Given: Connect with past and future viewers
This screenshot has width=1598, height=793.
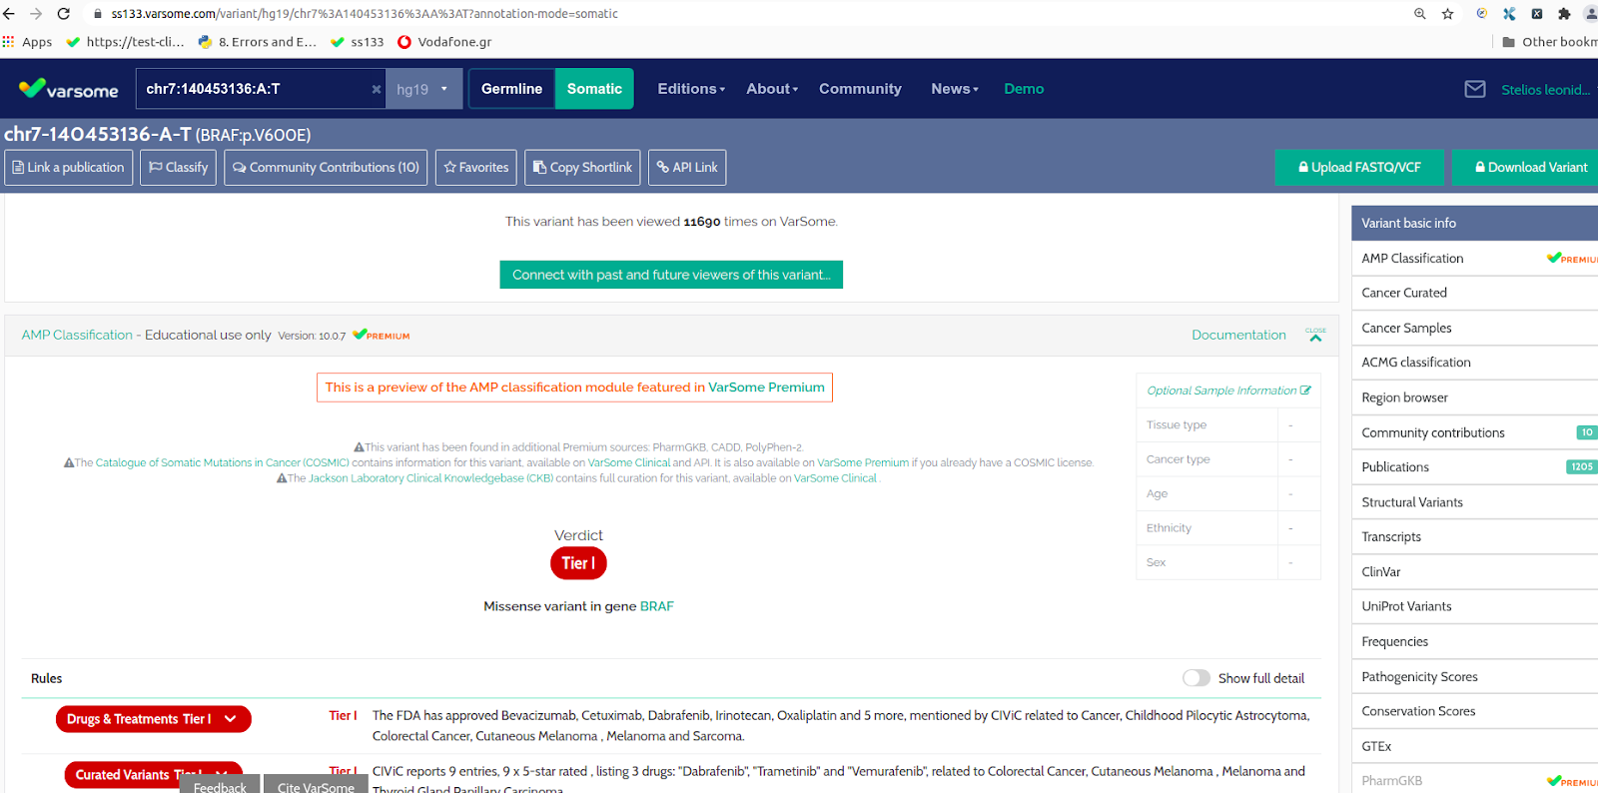Looking at the screenshot, I should point(671,275).
